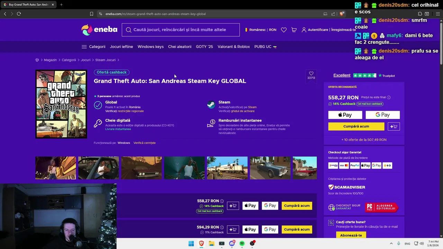Show hidden system tray icons
The height and width of the screenshot is (249, 443).
[391, 243]
